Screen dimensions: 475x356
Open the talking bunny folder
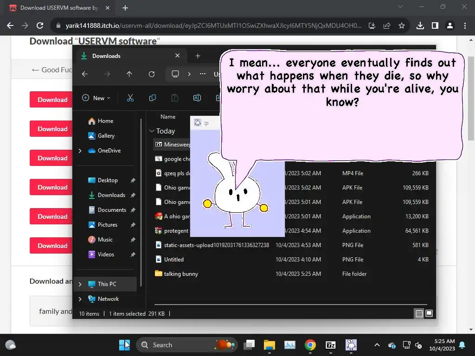click(x=181, y=274)
